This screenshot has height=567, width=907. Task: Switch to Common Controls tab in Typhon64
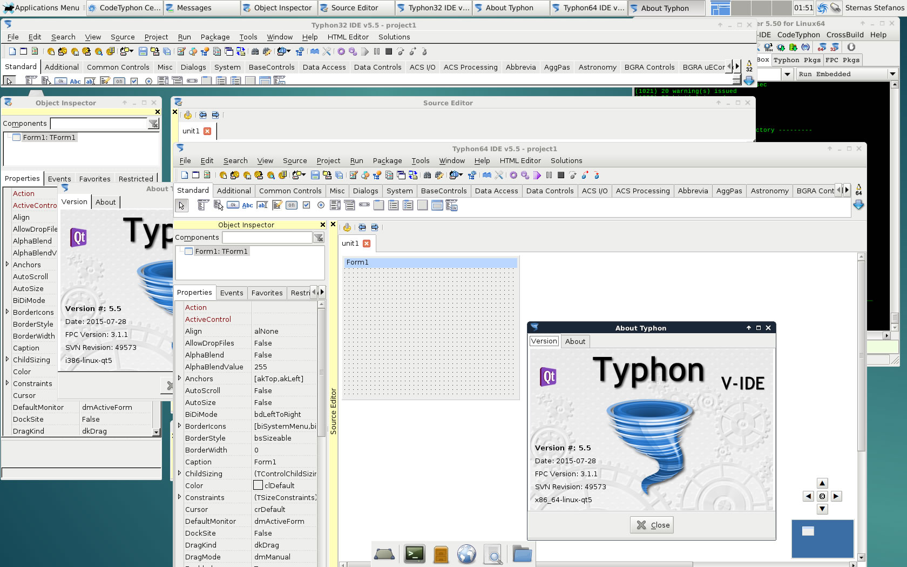[x=290, y=191]
